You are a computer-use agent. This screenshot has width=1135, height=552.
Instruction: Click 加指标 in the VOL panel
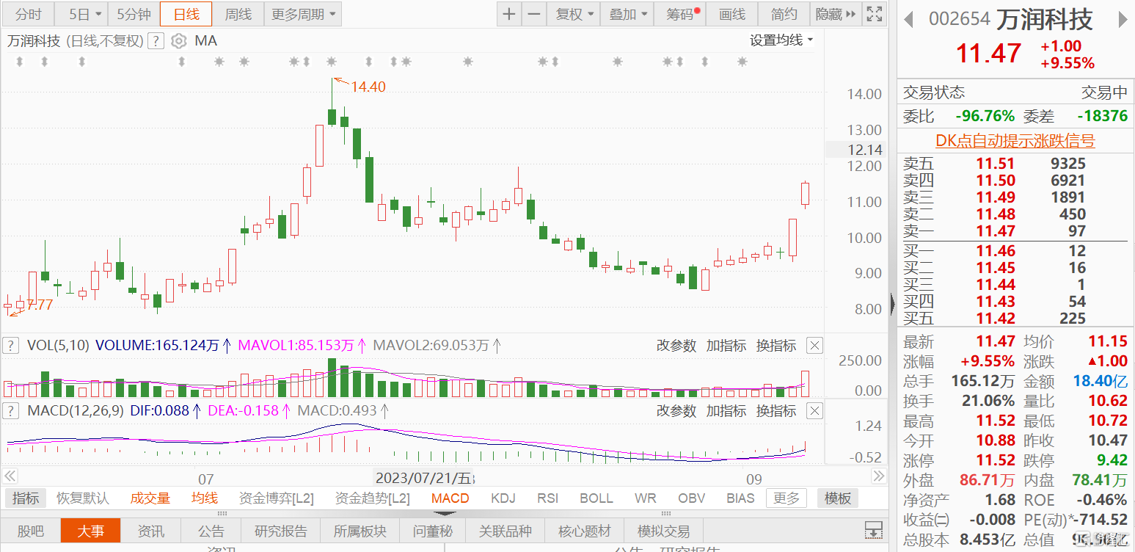(x=726, y=345)
